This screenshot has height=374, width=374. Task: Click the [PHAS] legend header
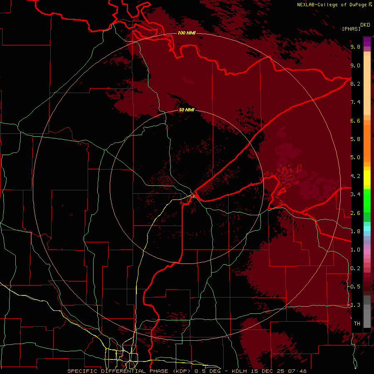click(351, 29)
